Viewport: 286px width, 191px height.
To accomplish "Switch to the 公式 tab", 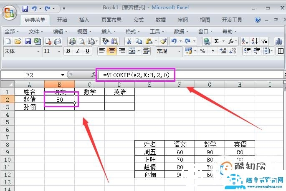I will (x=139, y=20).
